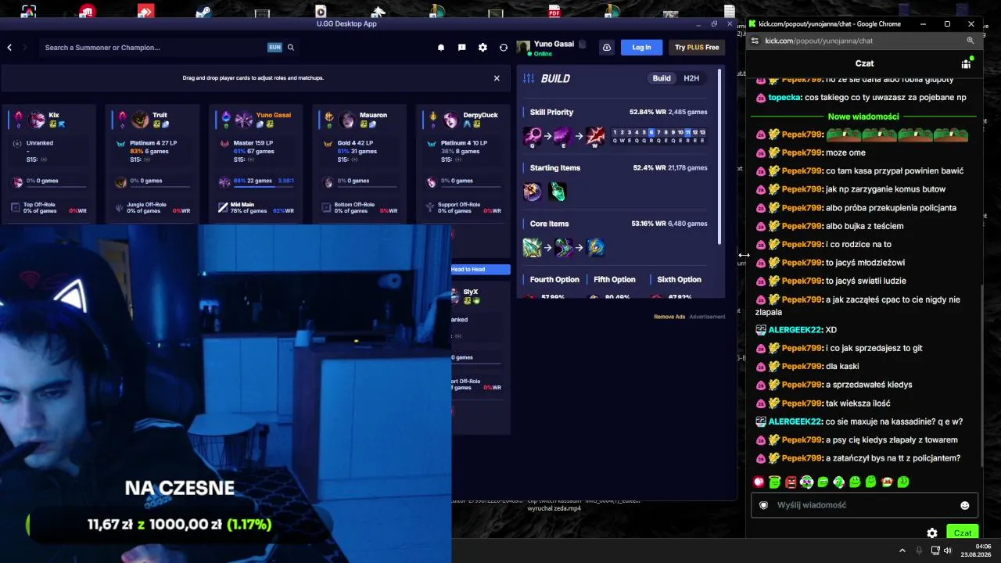Image resolution: width=1001 pixels, height=563 pixels.
Task: Click the E skill icon in Skill Priority
Action: point(562,135)
